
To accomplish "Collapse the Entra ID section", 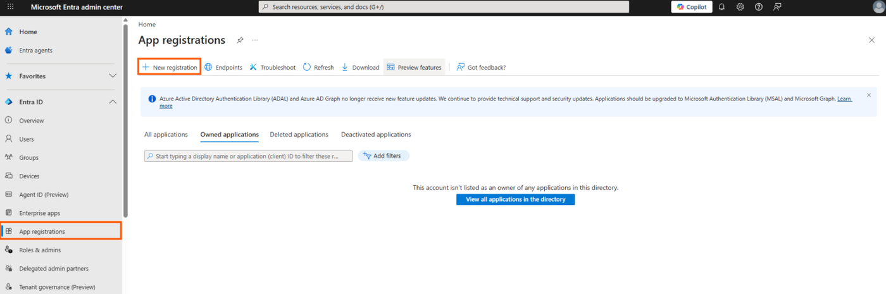I will tap(113, 102).
